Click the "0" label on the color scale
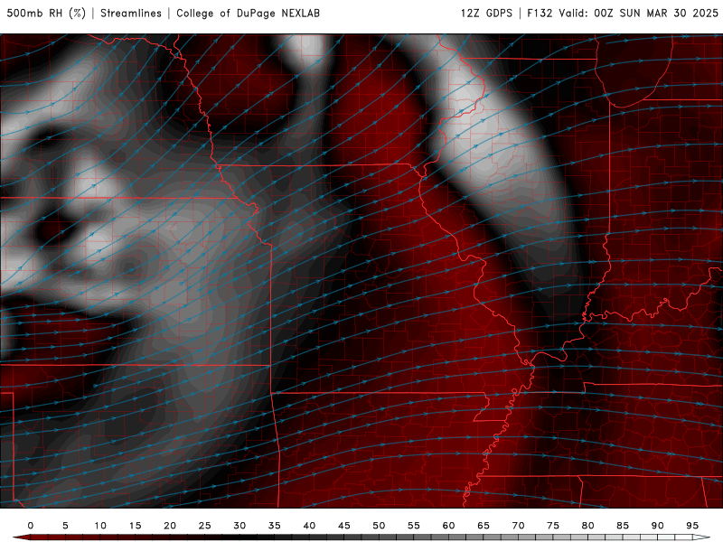 [31, 526]
